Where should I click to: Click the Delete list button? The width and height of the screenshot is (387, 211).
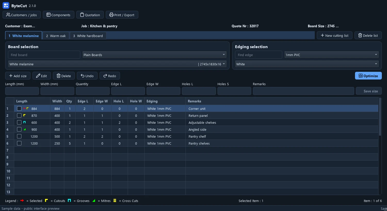click(x=368, y=35)
